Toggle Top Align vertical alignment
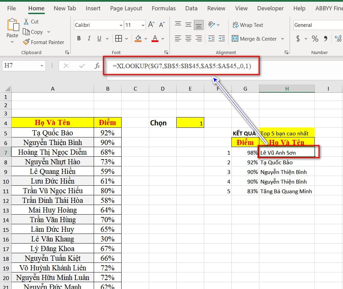 (x=178, y=24)
